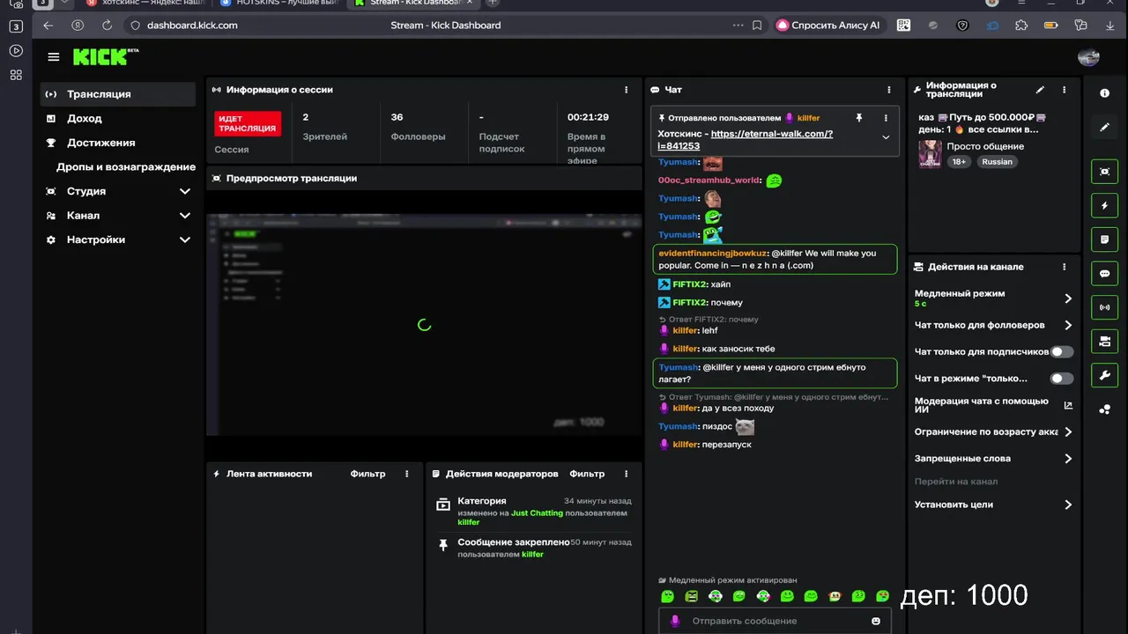Viewport: 1128px width, 634px height.
Task: Bookmark the page via browser bookmark icon
Action: (x=757, y=26)
